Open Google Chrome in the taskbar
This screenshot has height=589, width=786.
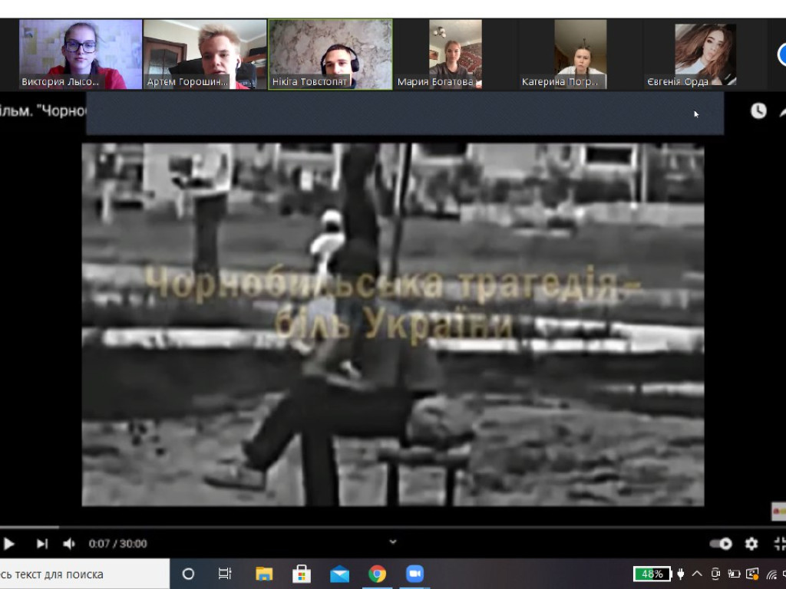pos(377,574)
